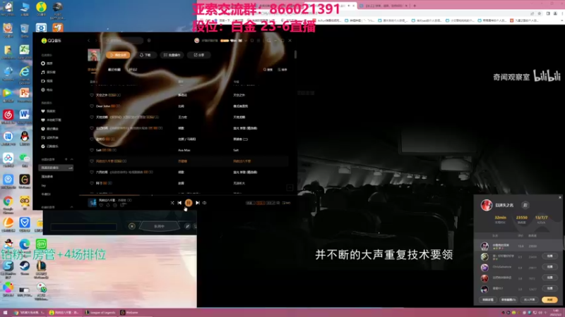Like the now-playing song heart icon
This screenshot has width=565, height=317.
point(101,205)
